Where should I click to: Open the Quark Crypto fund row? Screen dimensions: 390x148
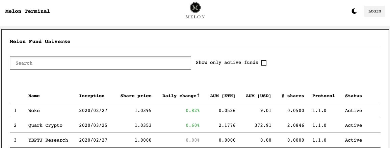[x=195, y=125]
